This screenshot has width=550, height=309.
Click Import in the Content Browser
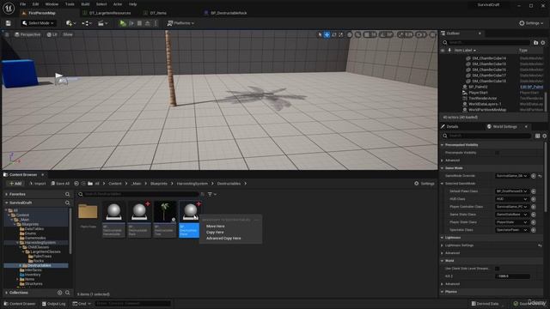point(37,184)
